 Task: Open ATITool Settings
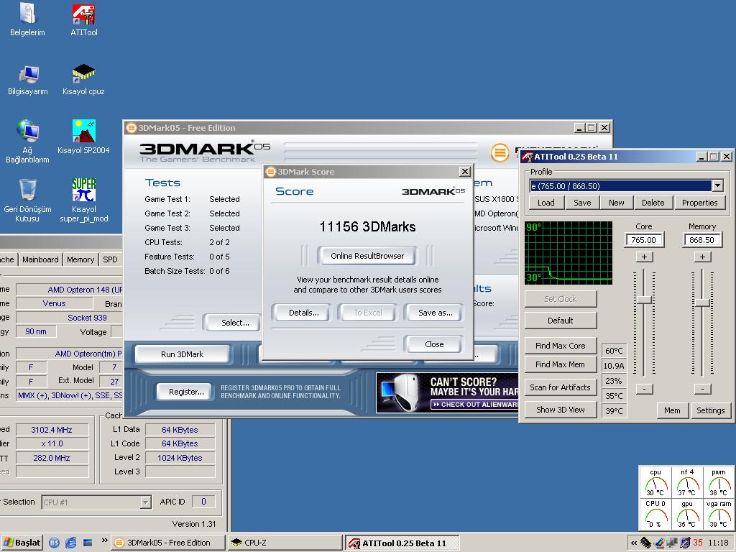tap(710, 410)
